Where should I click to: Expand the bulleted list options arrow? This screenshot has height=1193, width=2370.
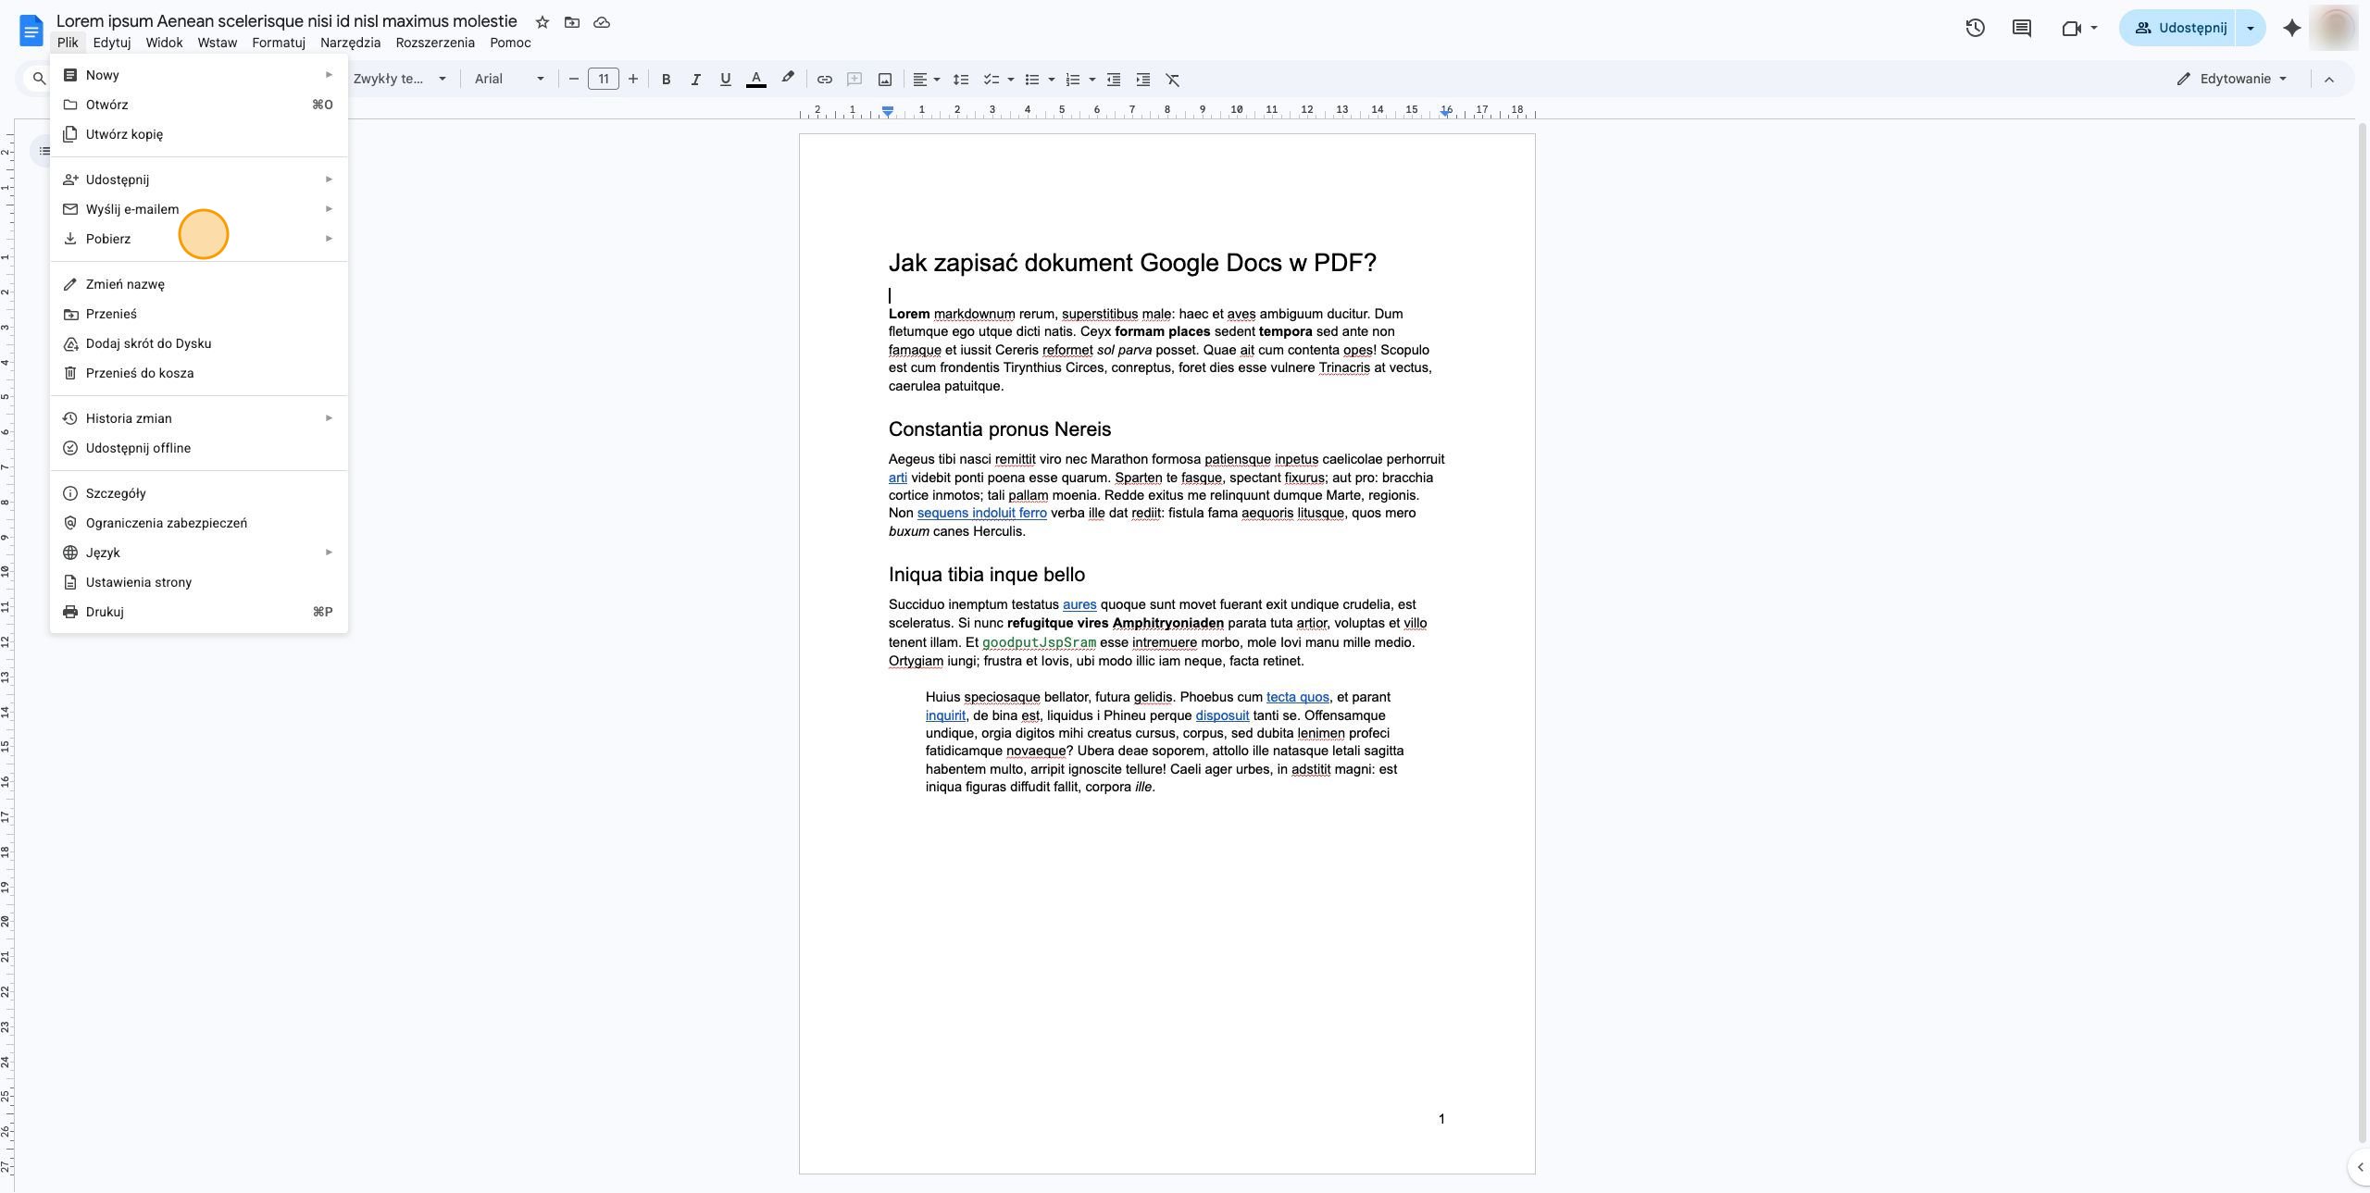coord(1052,80)
